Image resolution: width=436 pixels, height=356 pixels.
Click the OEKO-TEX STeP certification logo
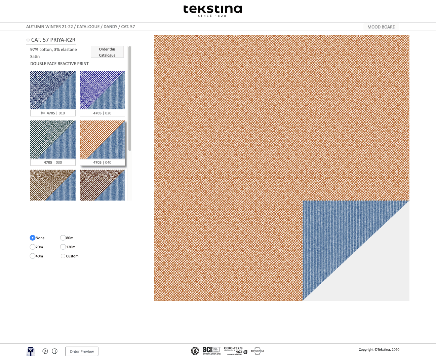pos(235,351)
